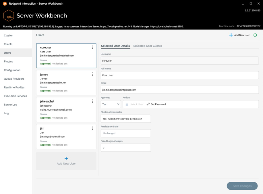Select the Selected User Details tab

point(115,46)
